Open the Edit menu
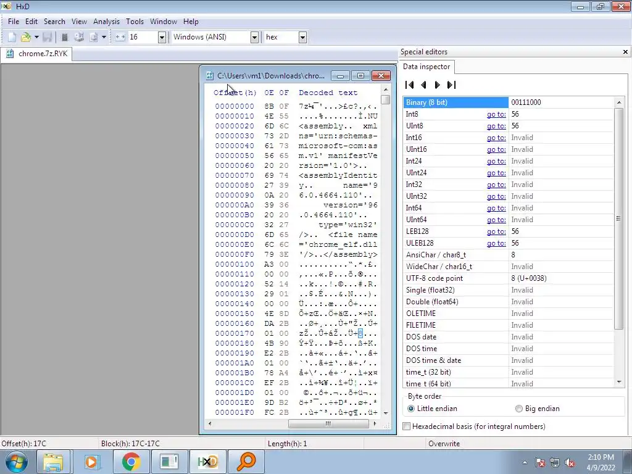Screen dimensions: 632x474 tap(31, 22)
